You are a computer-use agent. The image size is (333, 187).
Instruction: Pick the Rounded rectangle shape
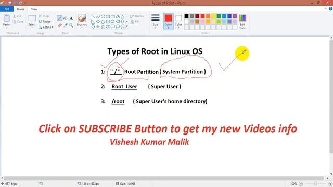click(x=112, y=16)
